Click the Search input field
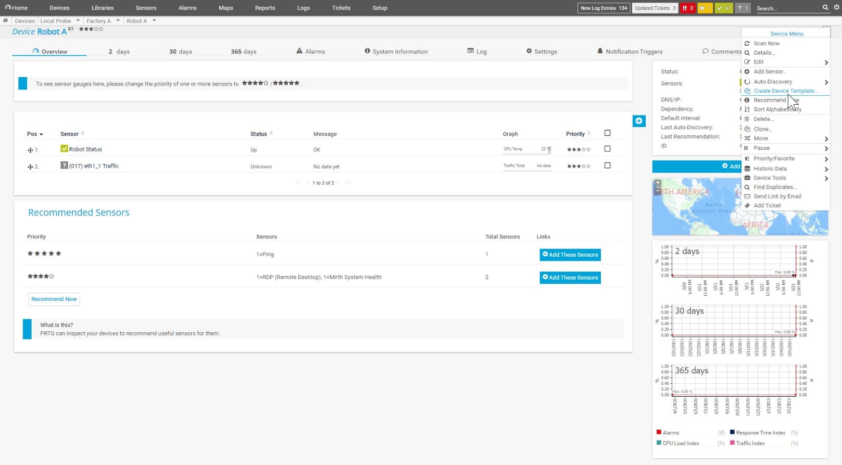The height and width of the screenshot is (465, 842). tap(786, 8)
